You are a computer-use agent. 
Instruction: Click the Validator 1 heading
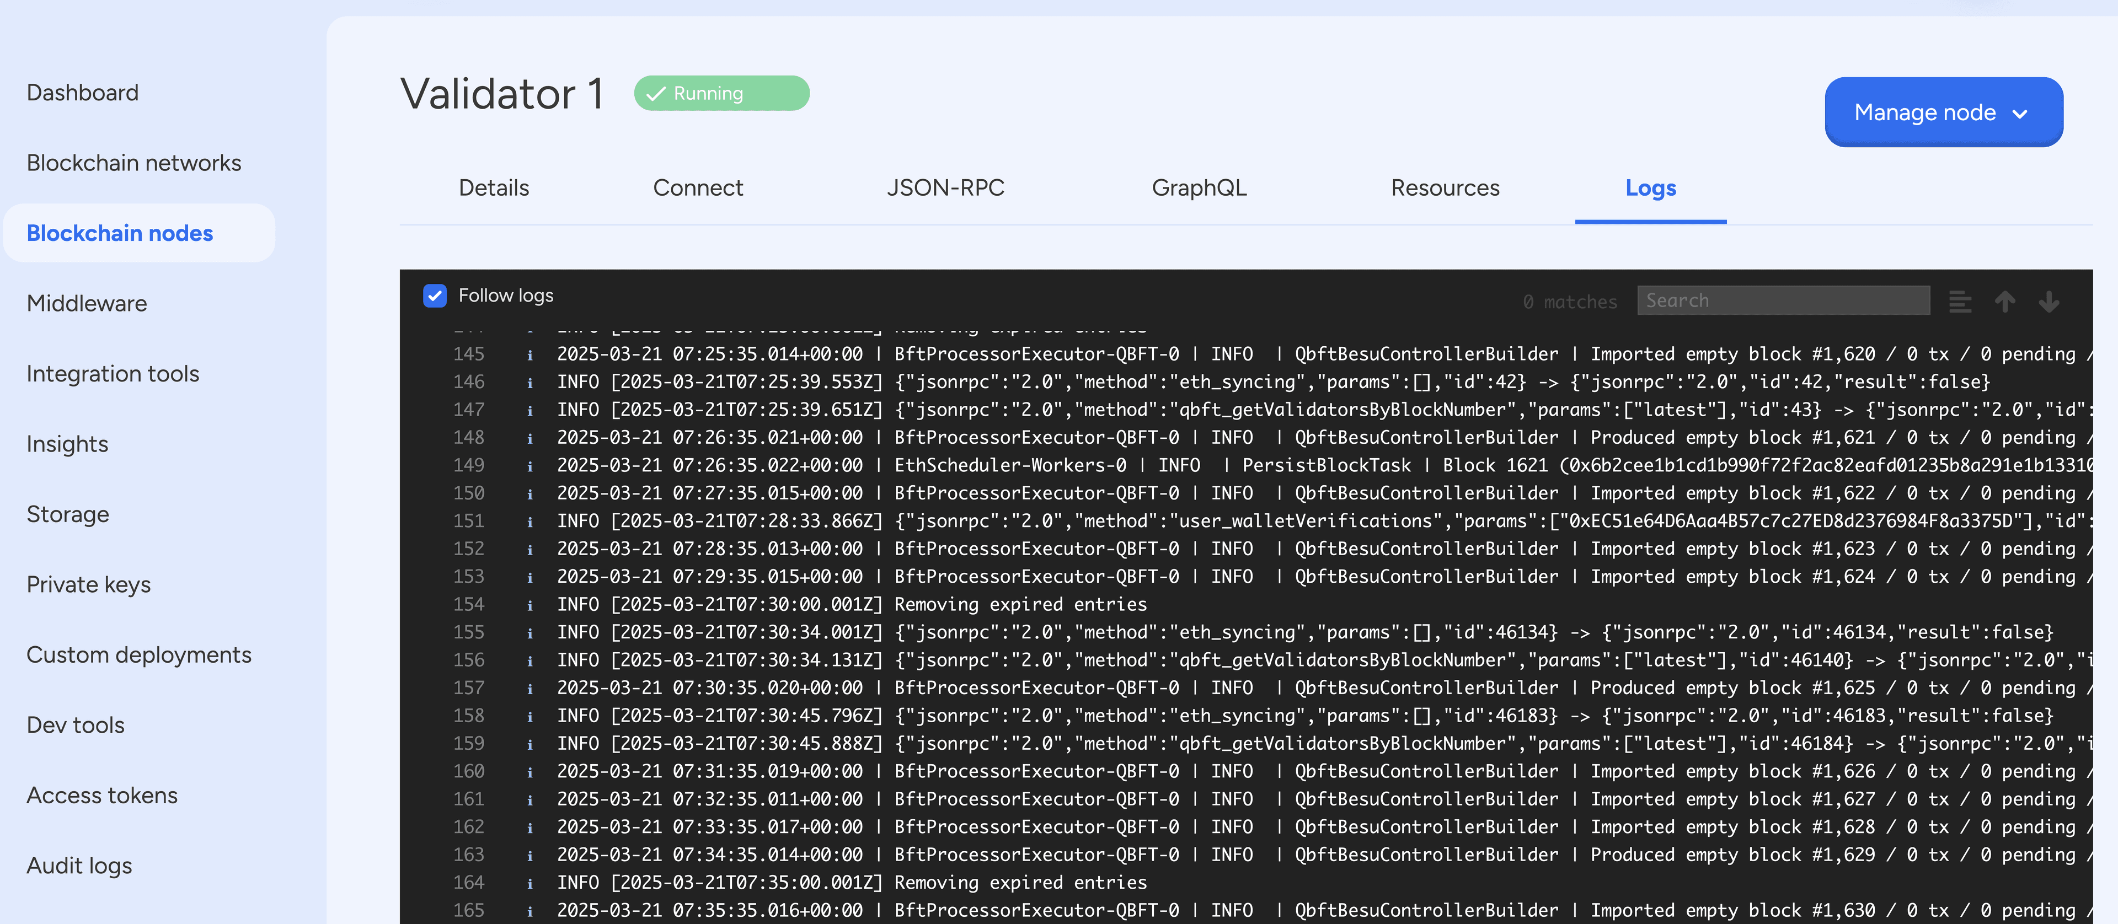point(502,94)
